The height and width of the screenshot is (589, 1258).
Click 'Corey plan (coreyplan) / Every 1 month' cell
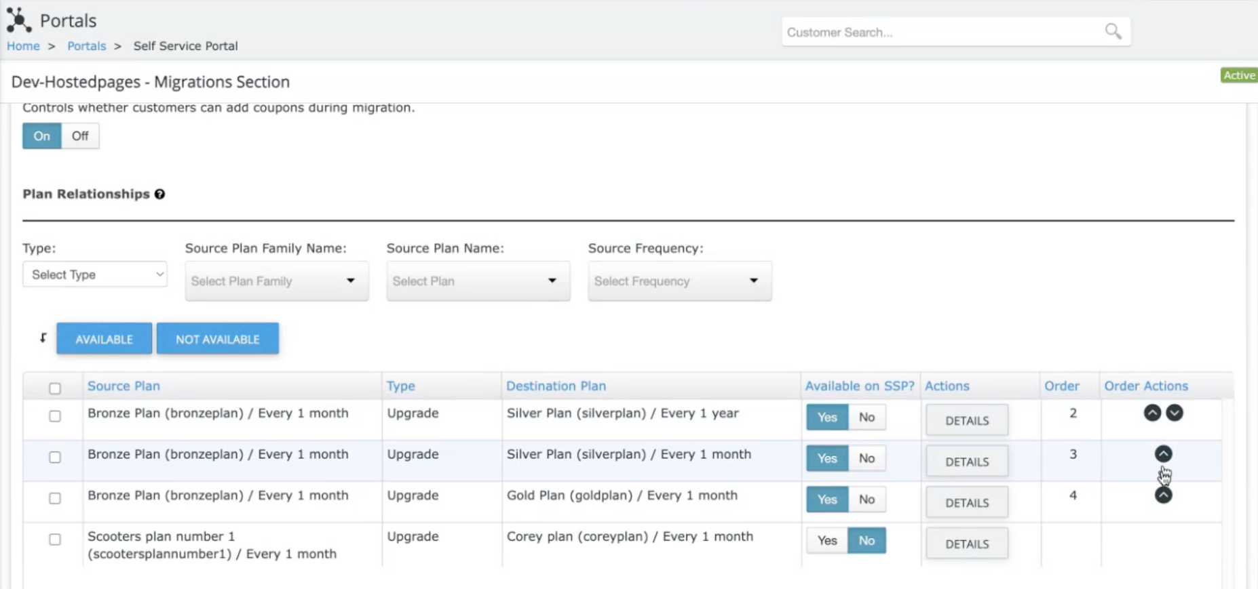pyautogui.click(x=630, y=536)
